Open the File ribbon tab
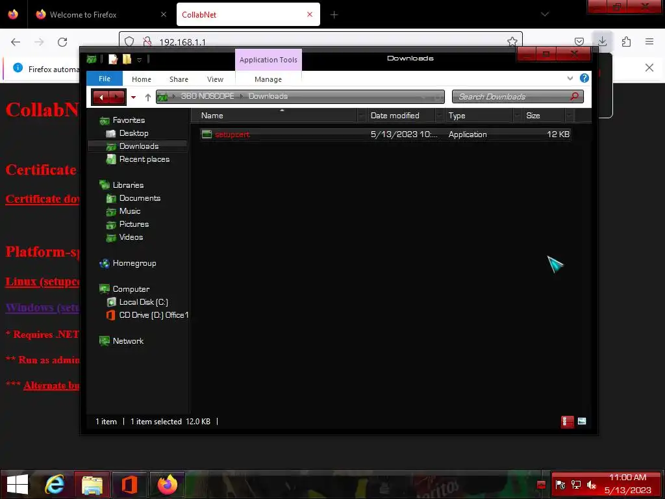665x499 pixels. click(x=105, y=79)
